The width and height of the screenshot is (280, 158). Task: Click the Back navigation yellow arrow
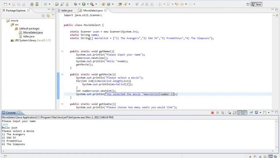(x=182, y=4)
